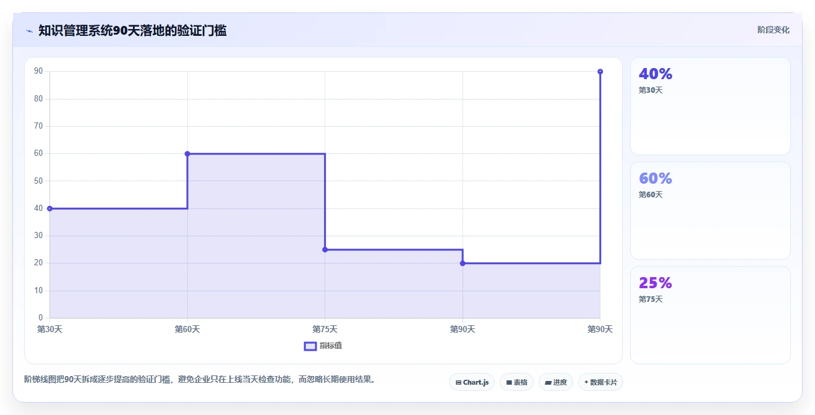Select the Chart.js tag chip
815x415 pixels.
(472, 382)
